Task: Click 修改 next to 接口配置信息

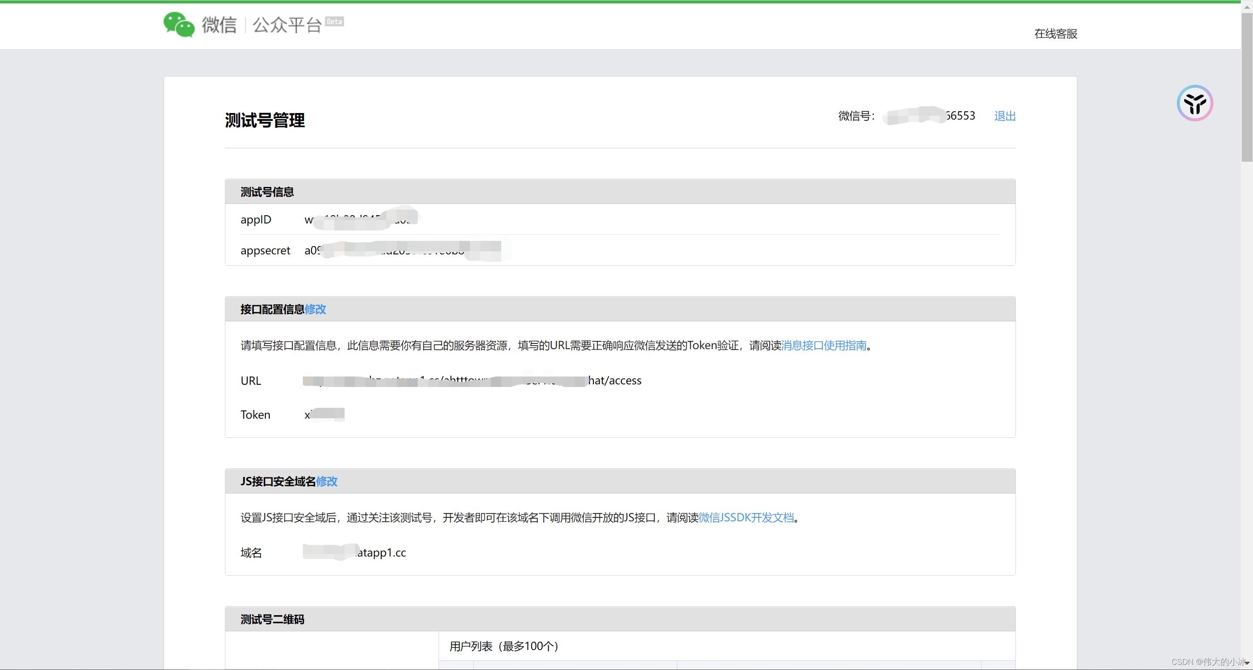Action: (315, 309)
